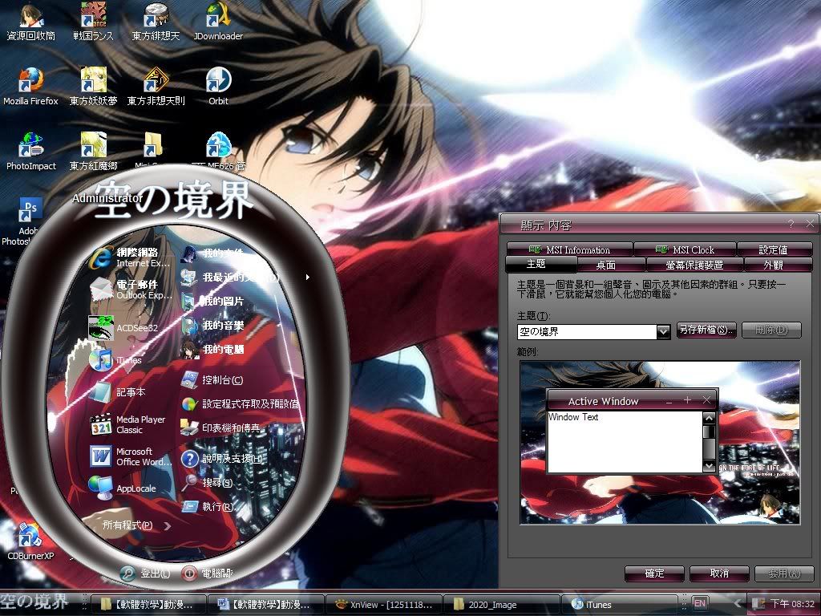Show hidden system tray icons arrow
The image size is (821, 616).
tap(738, 604)
